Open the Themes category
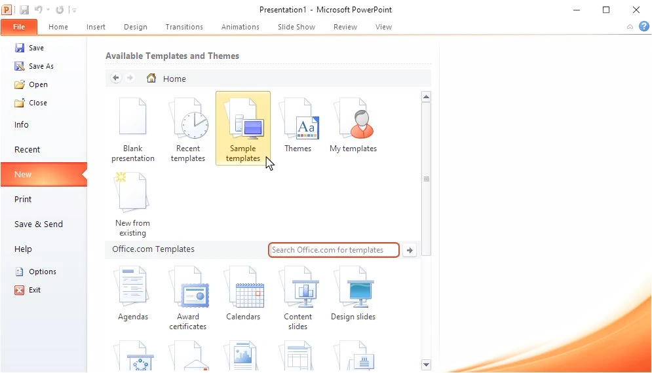The image size is (652, 373). point(297,124)
